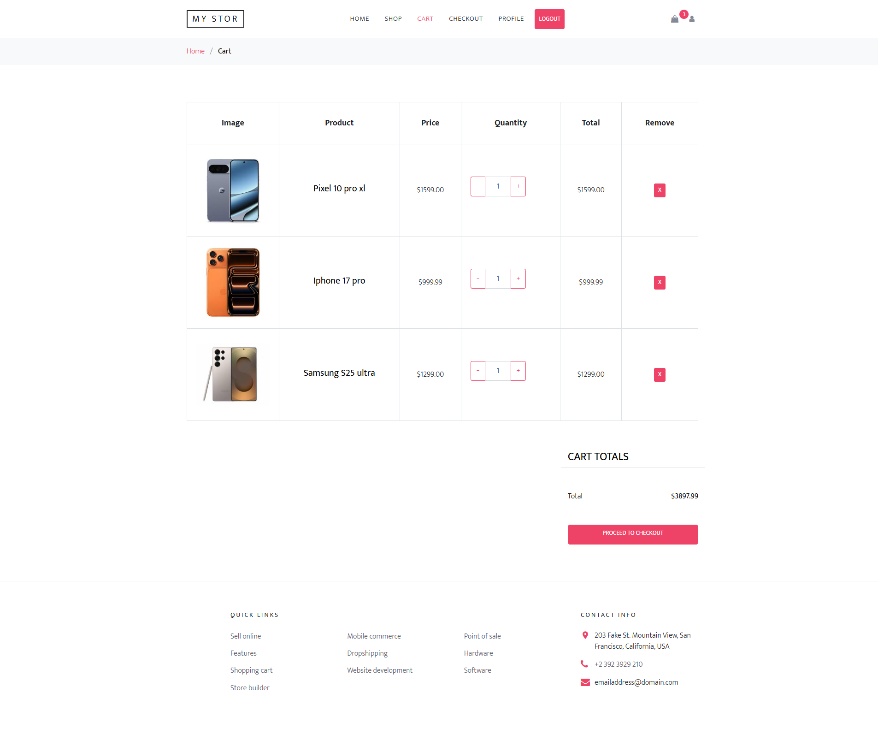Viewport: 878px width, 740px height.
Task: Remove Iphone 17 pro from cart
Action: click(659, 282)
